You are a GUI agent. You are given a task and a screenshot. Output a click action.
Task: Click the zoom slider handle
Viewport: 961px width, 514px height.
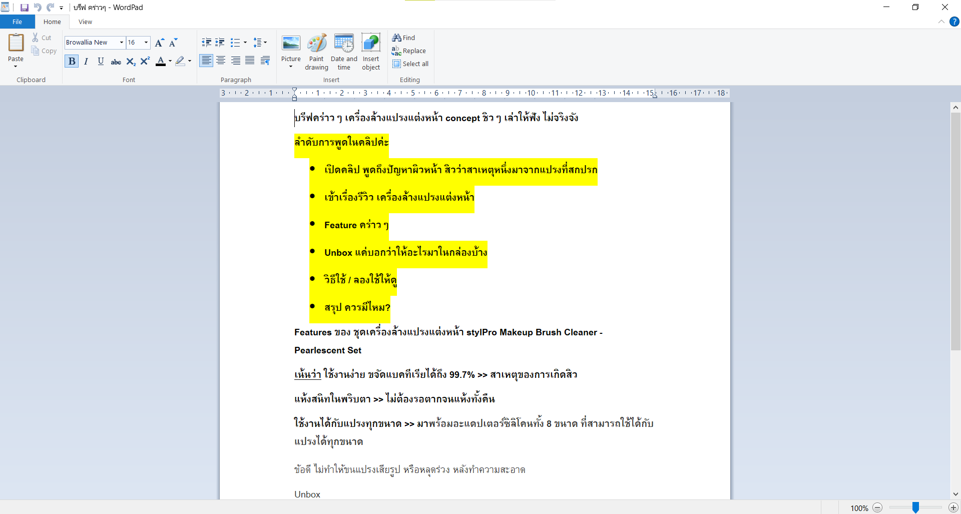click(x=915, y=507)
